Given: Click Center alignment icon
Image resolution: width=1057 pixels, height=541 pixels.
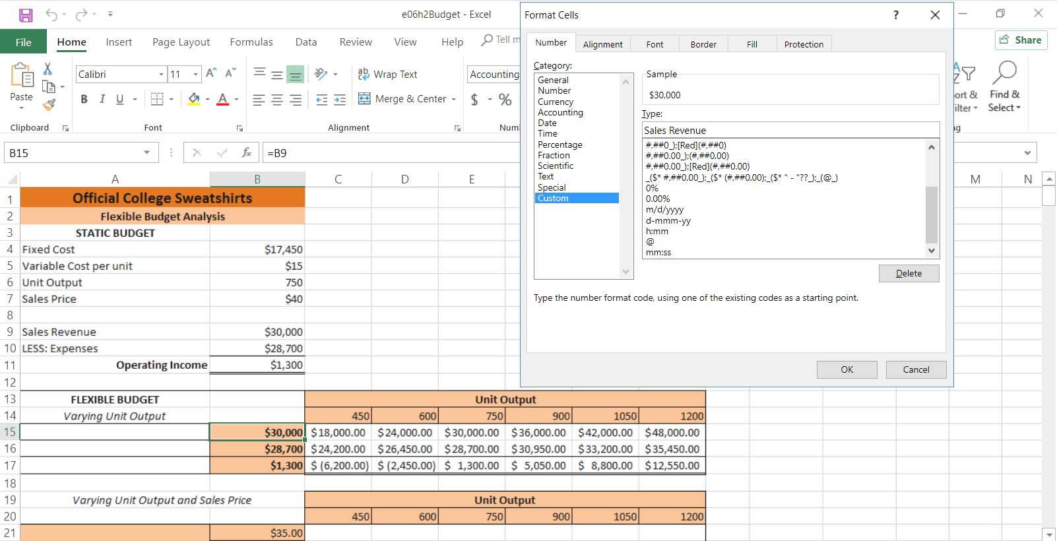Looking at the screenshot, I should click(277, 100).
